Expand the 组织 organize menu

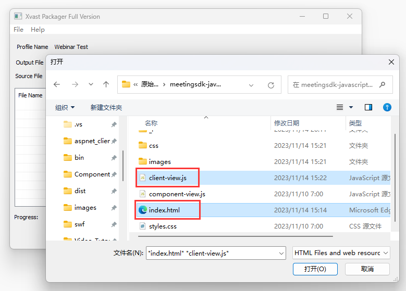pos(65,107)
